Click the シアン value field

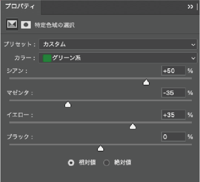point(173,71)
